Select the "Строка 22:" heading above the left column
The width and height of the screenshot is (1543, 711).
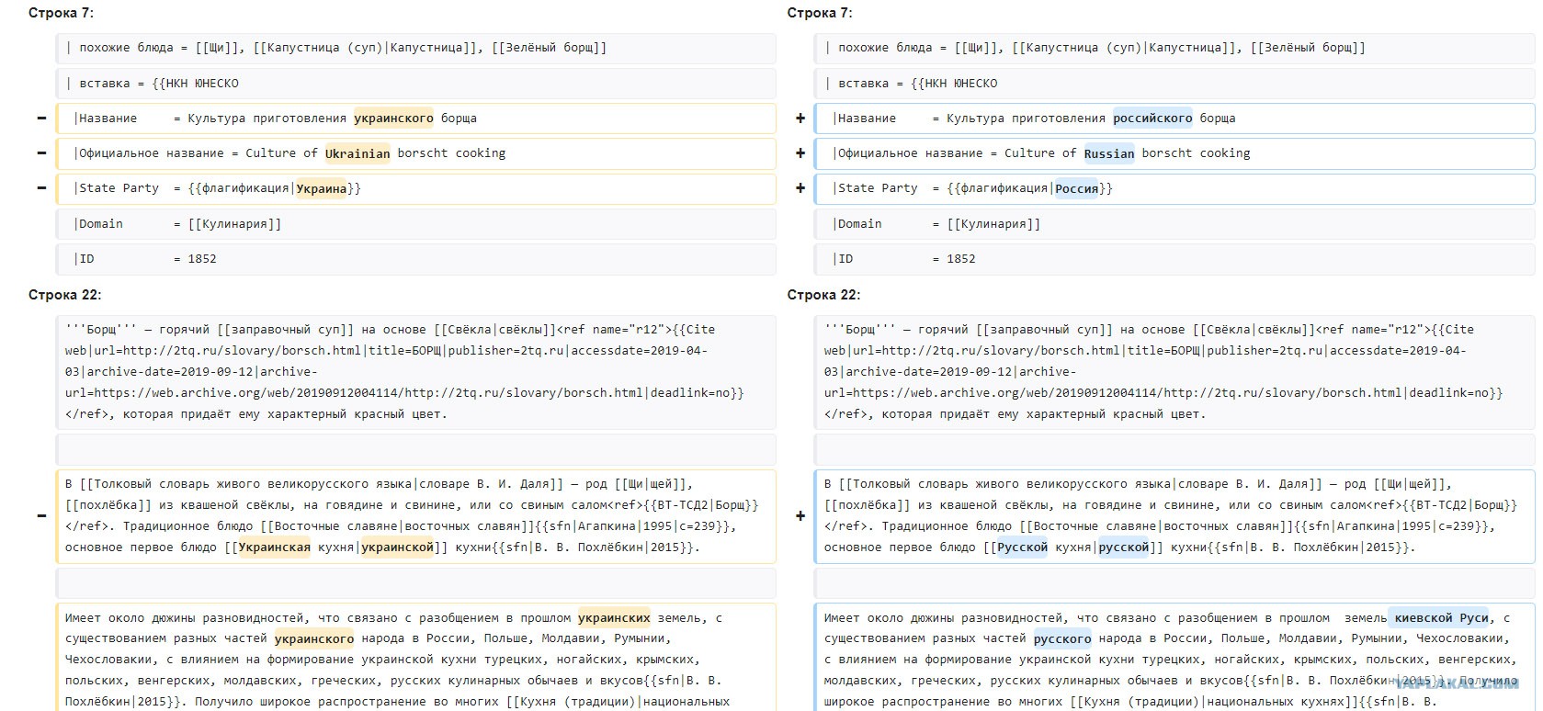tap(65, 295)
